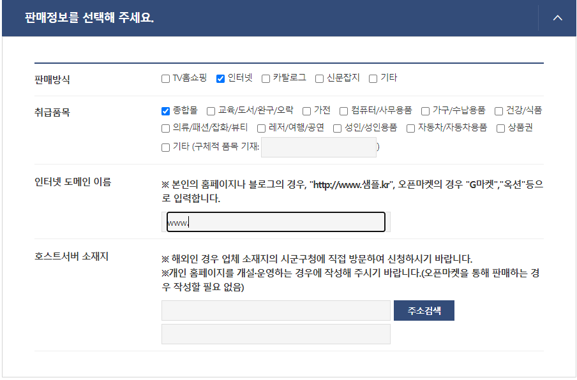Check the 가구/수납용품 category
The height and width of the screenshot is (380, 577).
(425, 111)
